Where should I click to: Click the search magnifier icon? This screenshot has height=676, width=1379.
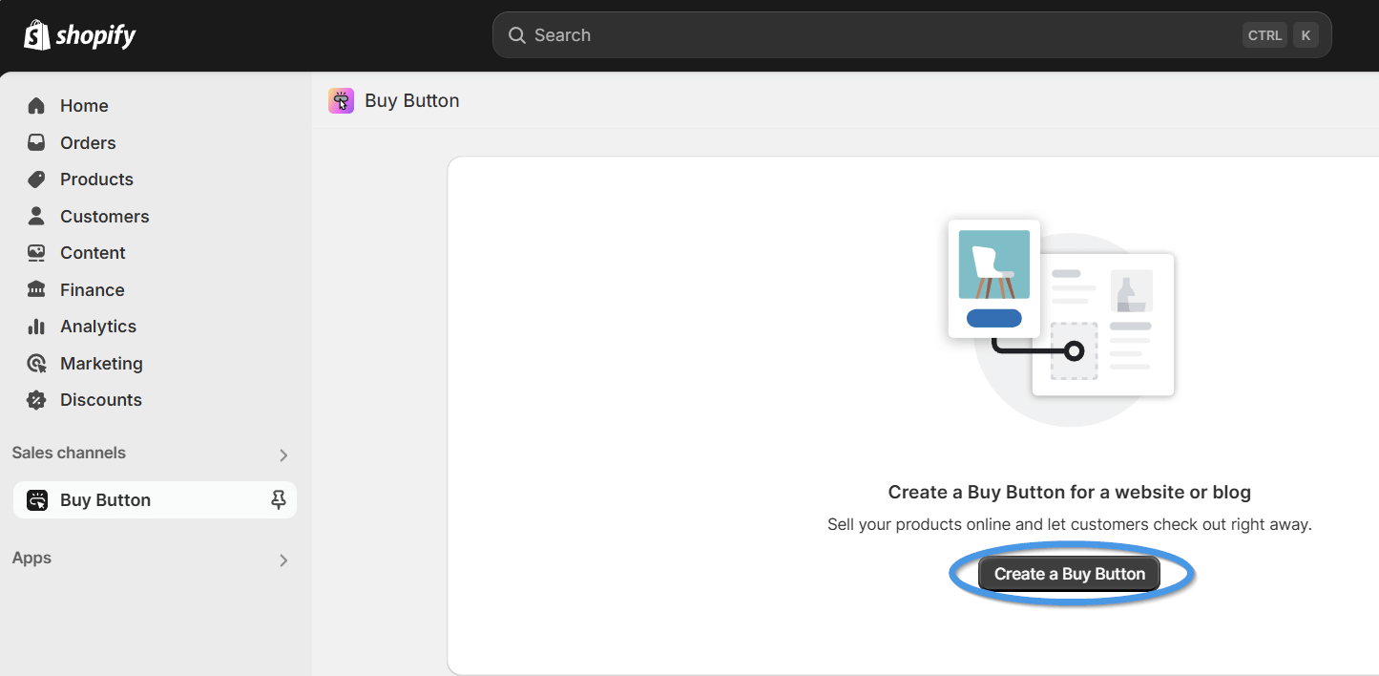pos(517,35)
